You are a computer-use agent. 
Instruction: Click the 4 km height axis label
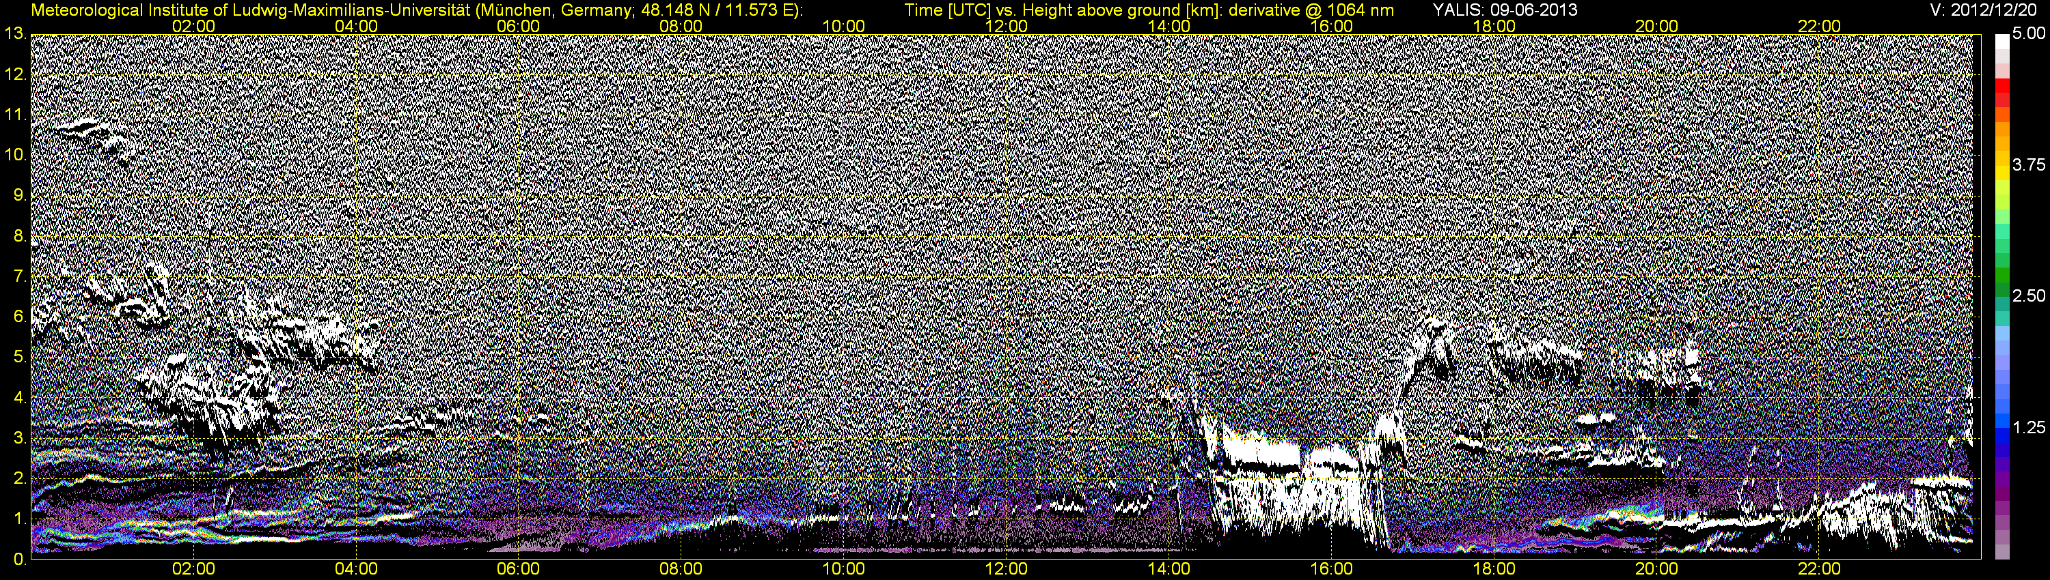click(19, 398)
